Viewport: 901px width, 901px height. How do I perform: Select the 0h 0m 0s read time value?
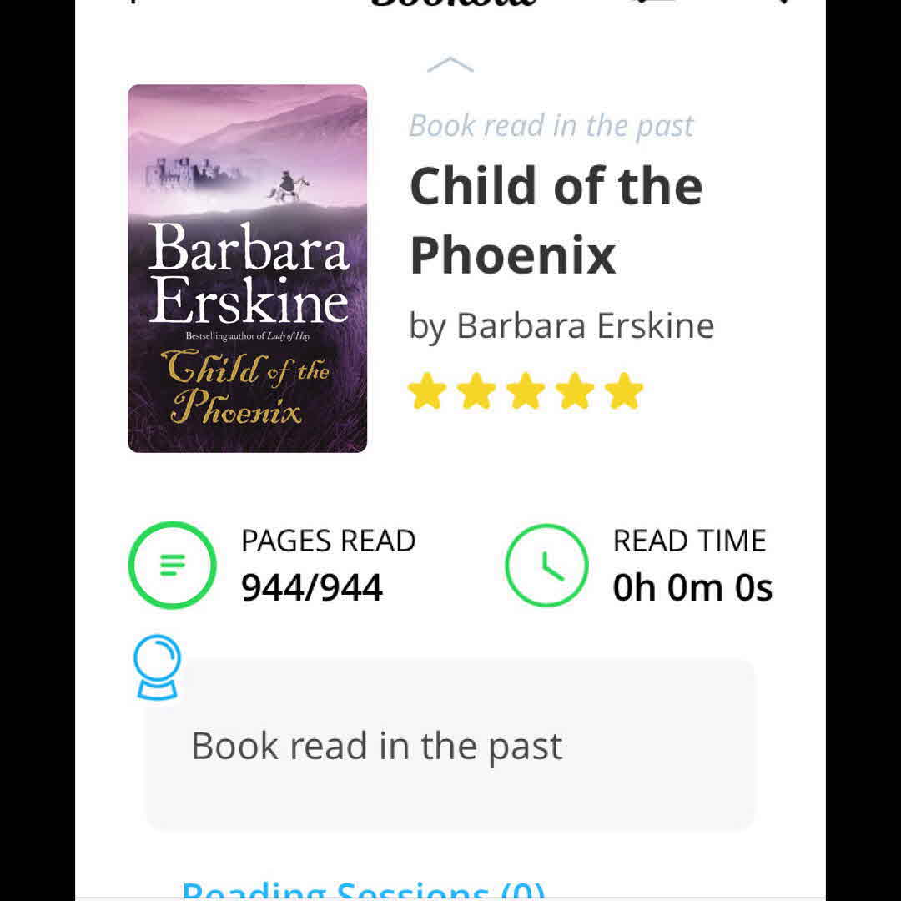pyautogui.click(x=692, y=588)
